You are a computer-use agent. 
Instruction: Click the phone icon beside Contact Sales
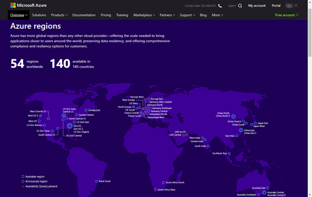point(220,6)
